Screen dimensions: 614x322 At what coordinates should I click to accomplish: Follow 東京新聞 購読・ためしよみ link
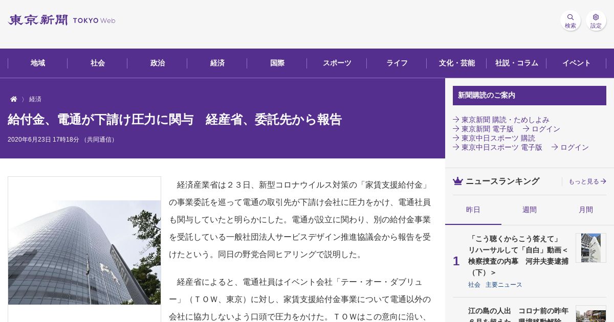501,120
